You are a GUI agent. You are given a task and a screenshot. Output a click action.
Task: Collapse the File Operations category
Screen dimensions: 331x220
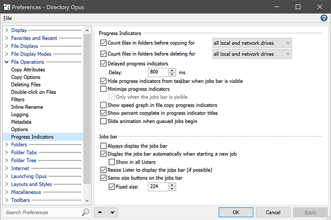click(7, 62)
